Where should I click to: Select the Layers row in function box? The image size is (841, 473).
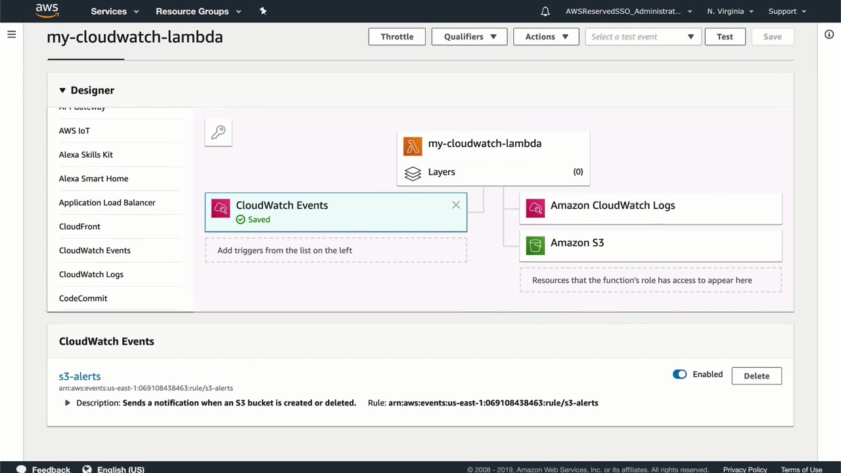(493, 172)
